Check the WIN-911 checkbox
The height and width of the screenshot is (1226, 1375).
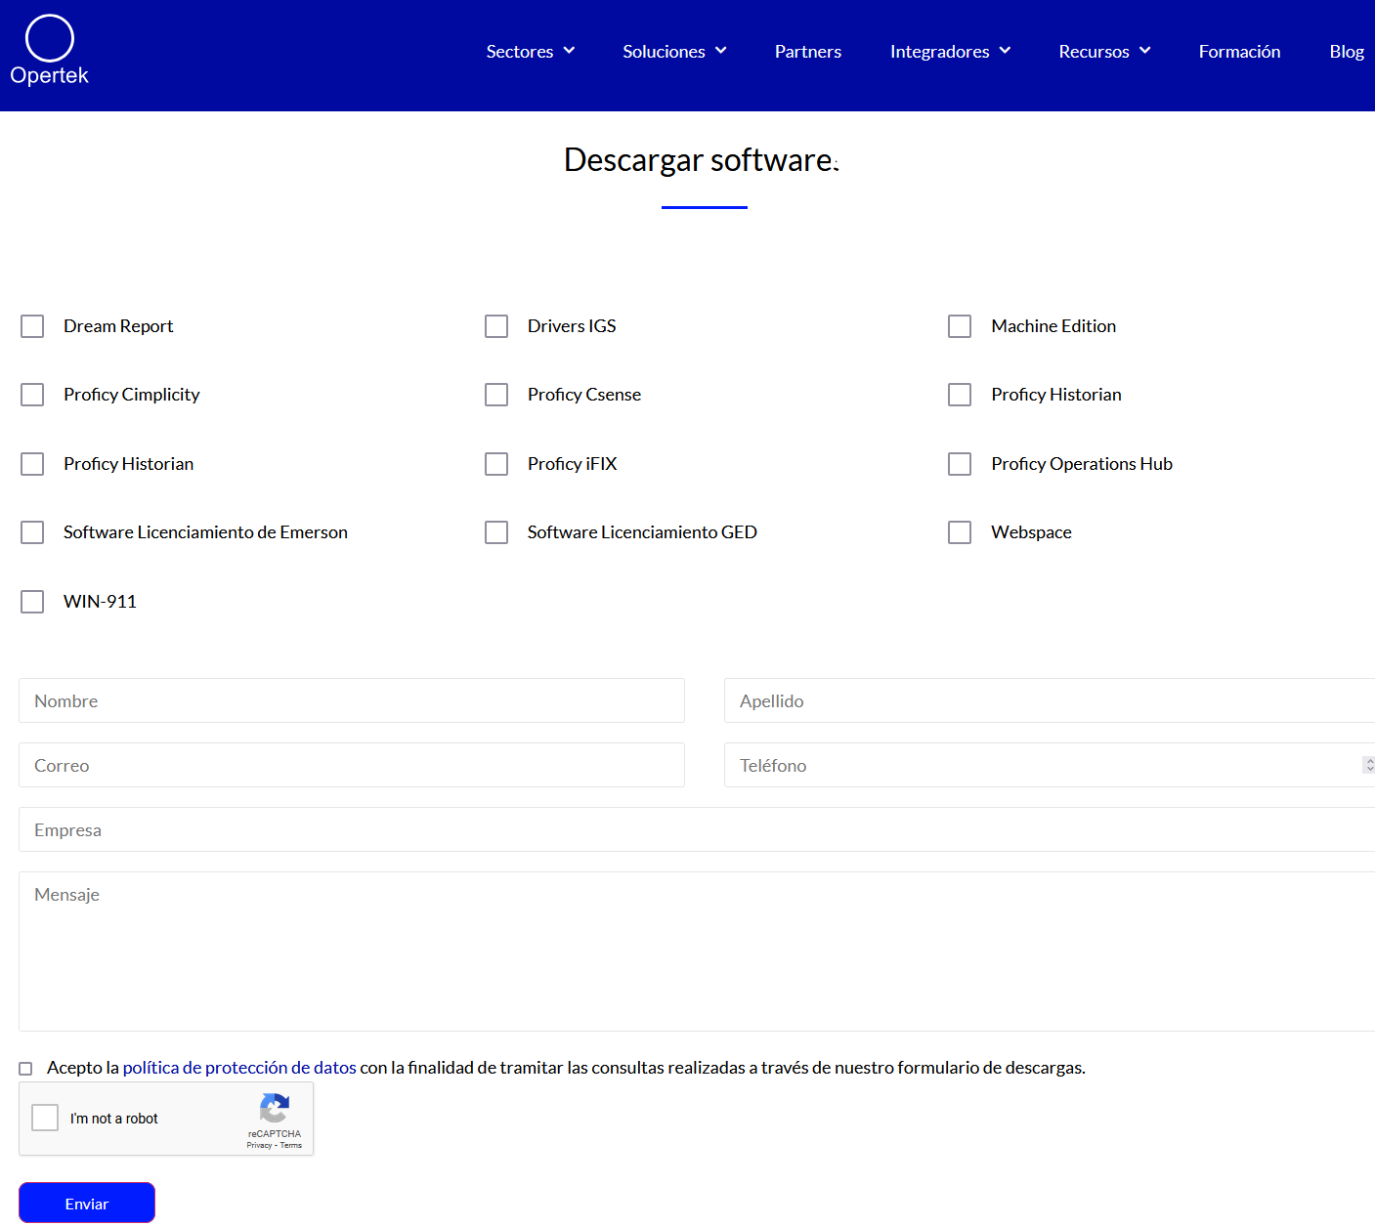click(x=32, y=602)
